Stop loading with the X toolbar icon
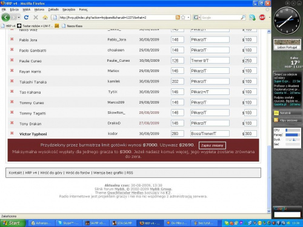 (x=36, y=18)
